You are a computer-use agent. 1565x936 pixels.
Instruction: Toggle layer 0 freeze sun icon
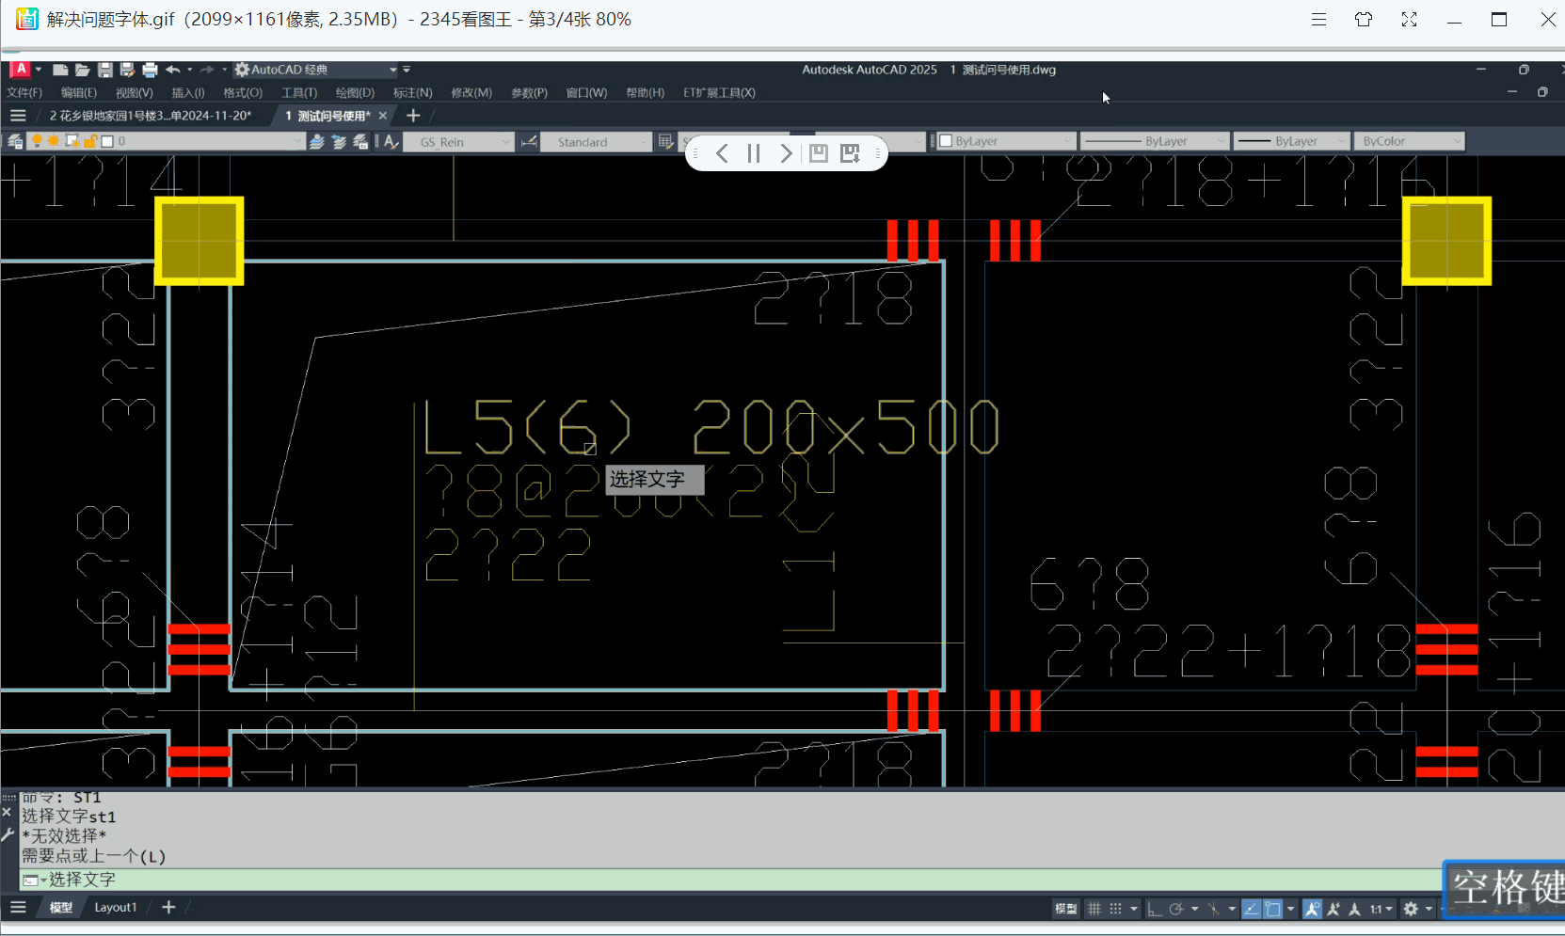pyautogui.click(x=54, y=141)
